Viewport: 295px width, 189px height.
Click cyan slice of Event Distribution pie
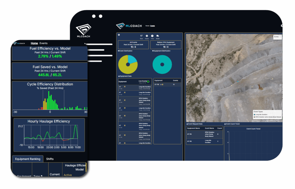point(132,59)
